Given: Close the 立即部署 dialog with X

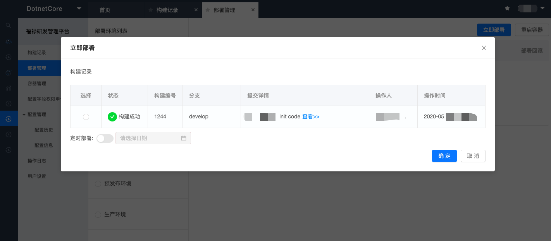Looking at the screenshot, I should click(484, 48).
